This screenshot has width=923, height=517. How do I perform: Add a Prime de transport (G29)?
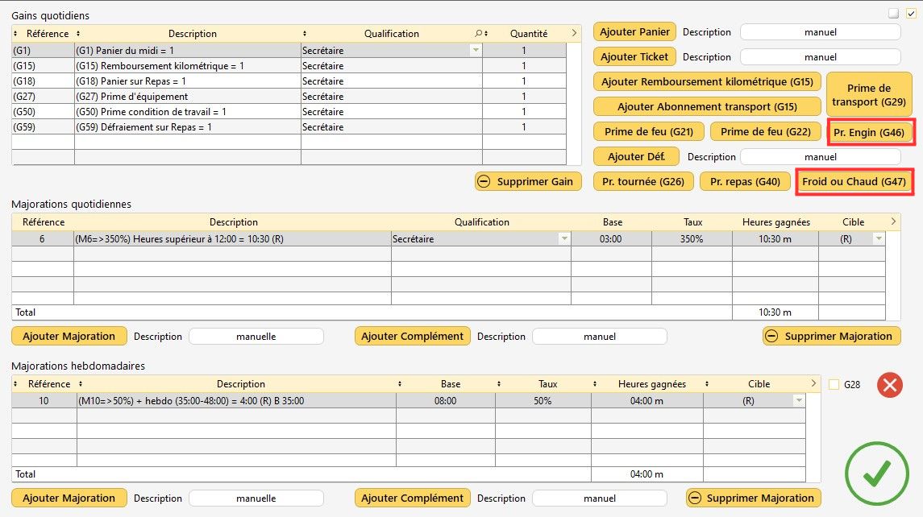(869, 95)
